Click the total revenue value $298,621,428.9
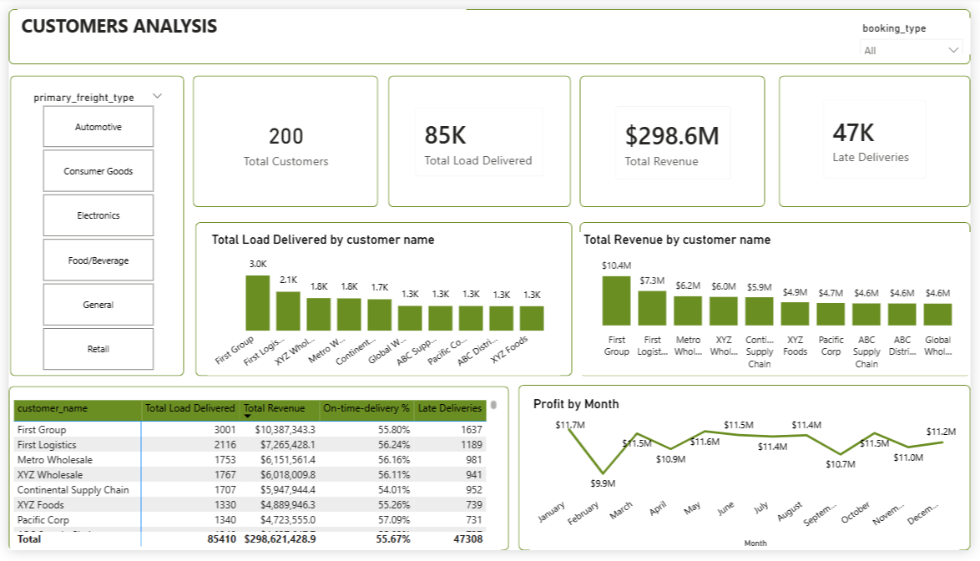This screenshot has height=561, width=980. pos(280,539)
